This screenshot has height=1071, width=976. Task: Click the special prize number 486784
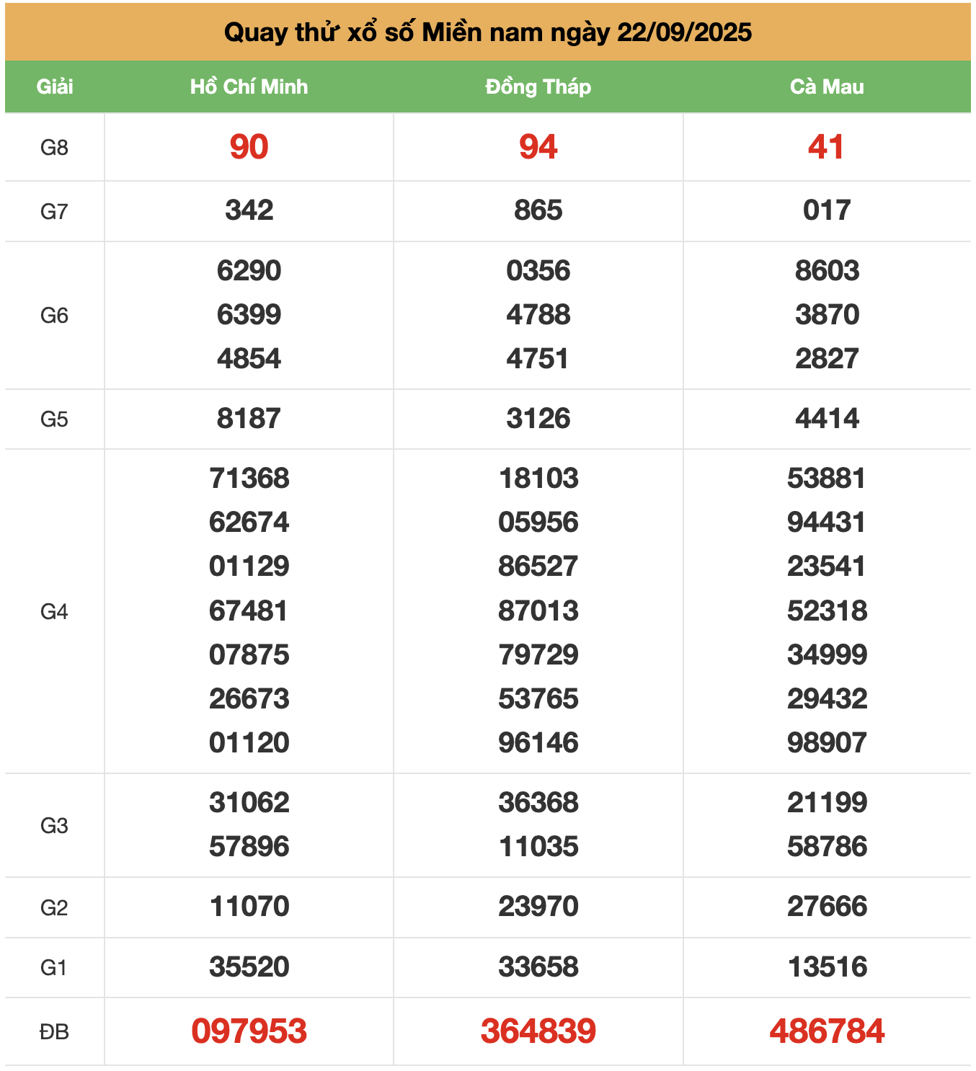(827, 1031)
